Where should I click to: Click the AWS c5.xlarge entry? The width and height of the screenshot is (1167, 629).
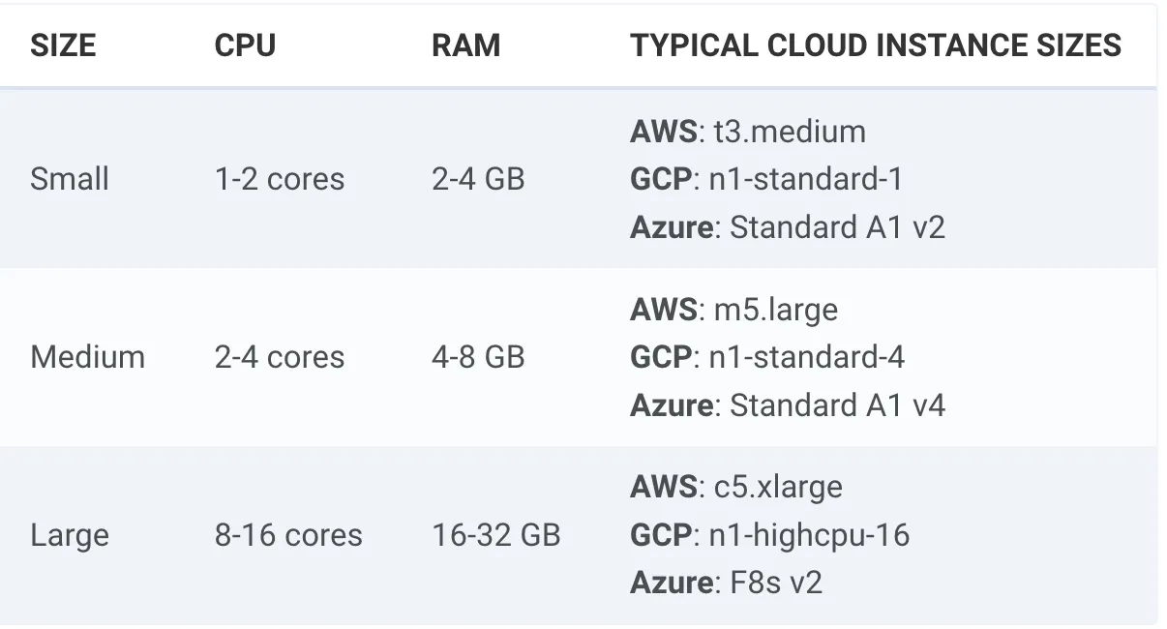click(x=736, y=488)
